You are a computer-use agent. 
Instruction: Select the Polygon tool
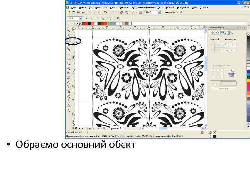point(68,63)
